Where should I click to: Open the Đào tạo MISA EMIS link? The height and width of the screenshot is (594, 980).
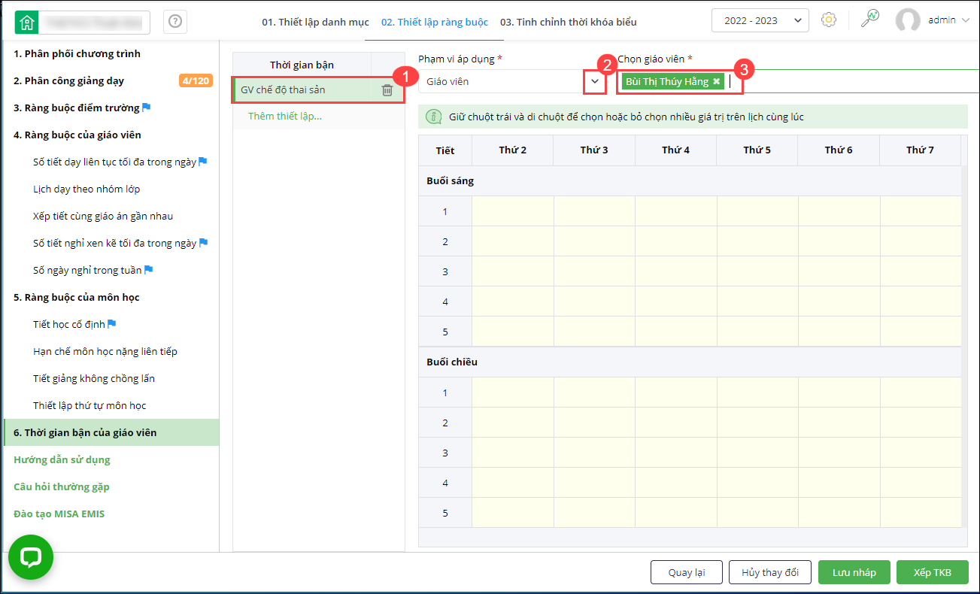pyautogui.click(x=59, y=514)
